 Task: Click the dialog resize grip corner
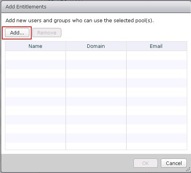pos(188,170)
